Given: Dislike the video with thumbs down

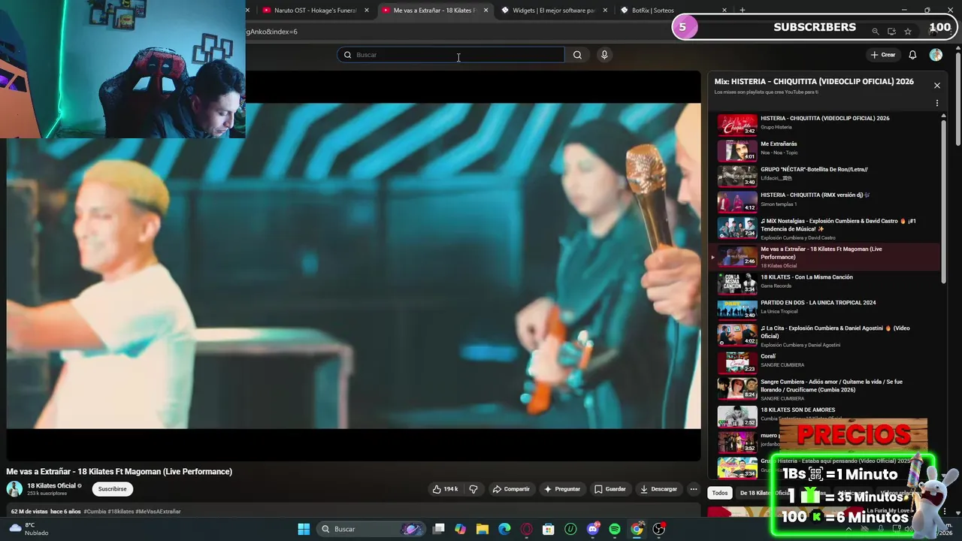Looking at the screenshot, I should pyautogui.click(x=473, y=489).
